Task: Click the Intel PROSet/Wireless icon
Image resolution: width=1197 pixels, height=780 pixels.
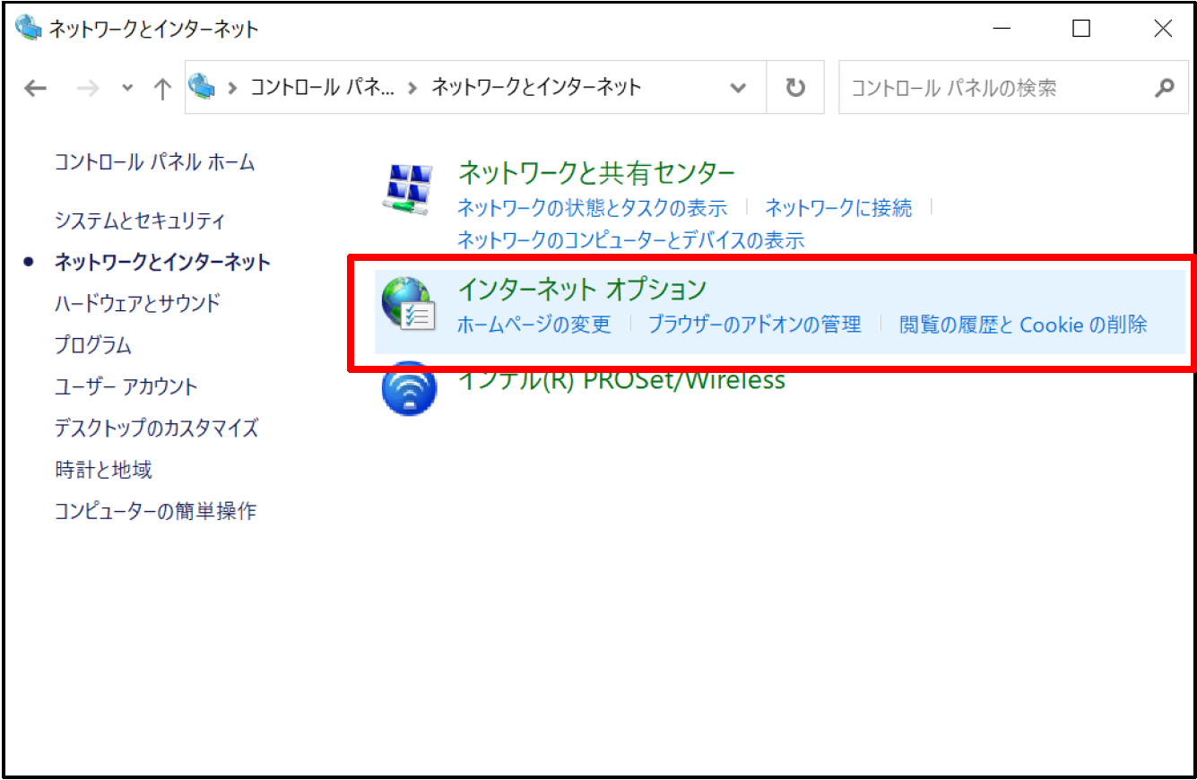Action: tap(409, 388)
